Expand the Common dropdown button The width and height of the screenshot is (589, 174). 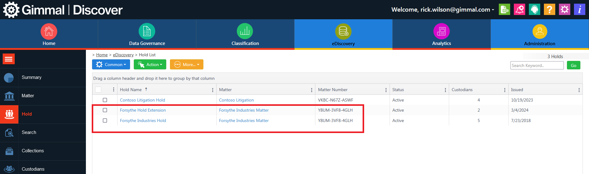(x=111, y=65)
